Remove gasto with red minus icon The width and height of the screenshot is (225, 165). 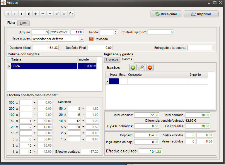pyautogui.click(x=150, y=68)
